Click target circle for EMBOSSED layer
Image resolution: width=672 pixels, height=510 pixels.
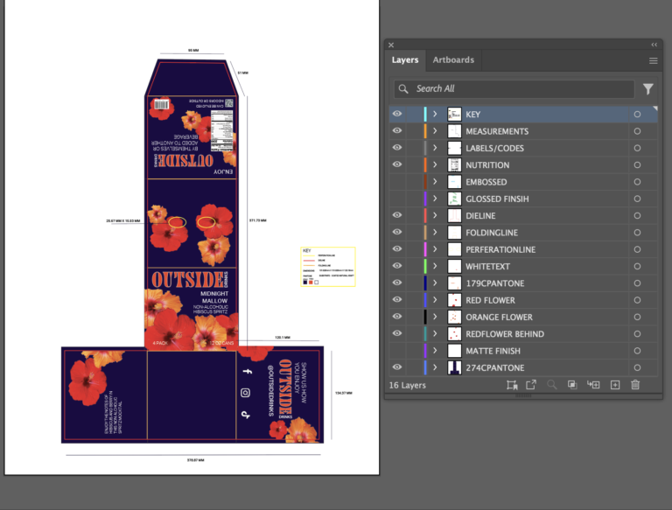click(x=637, y=182)
